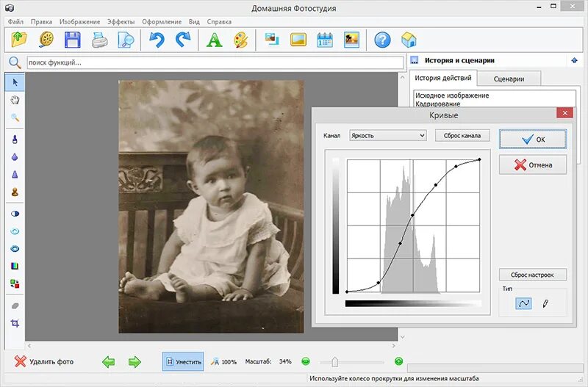This screenshot has width=588, height=387.
Task: Add text with the green A icon
Action: [x=214, y=40]
